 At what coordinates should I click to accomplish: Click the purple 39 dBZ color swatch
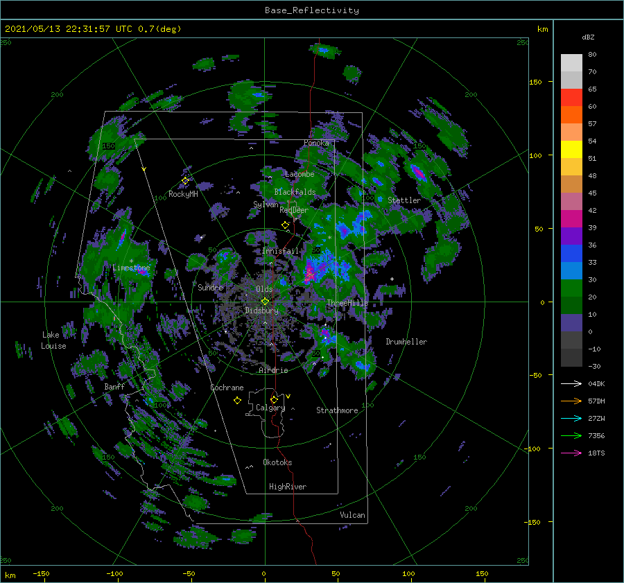[x=571, y=236]
